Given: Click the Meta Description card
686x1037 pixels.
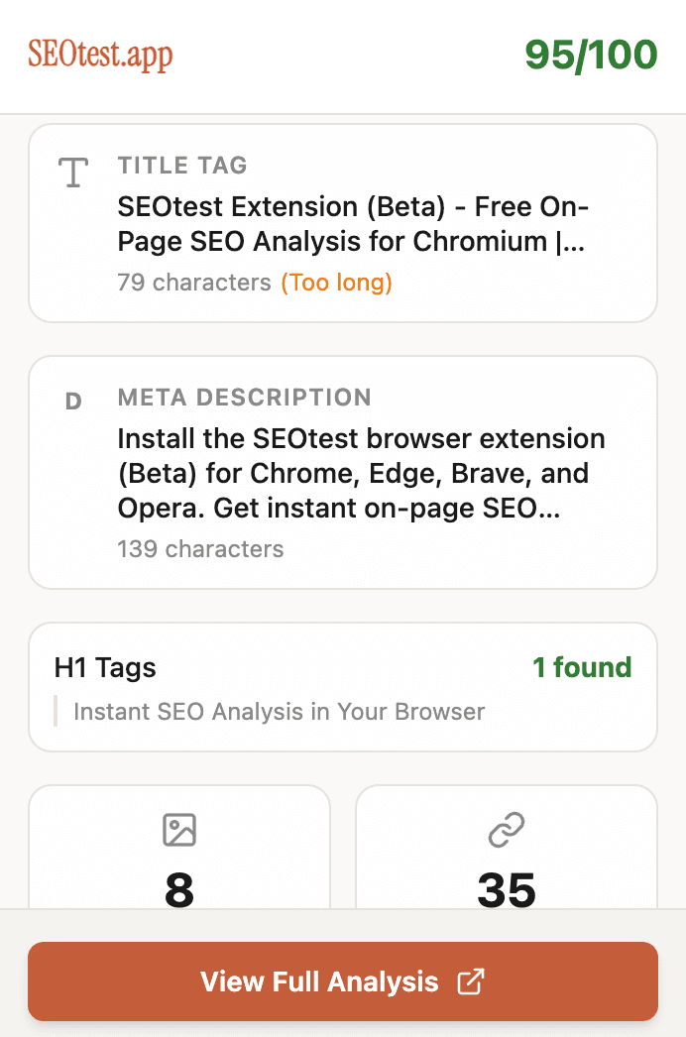Looking at the screenshot, I should click(x=342, y=472).
